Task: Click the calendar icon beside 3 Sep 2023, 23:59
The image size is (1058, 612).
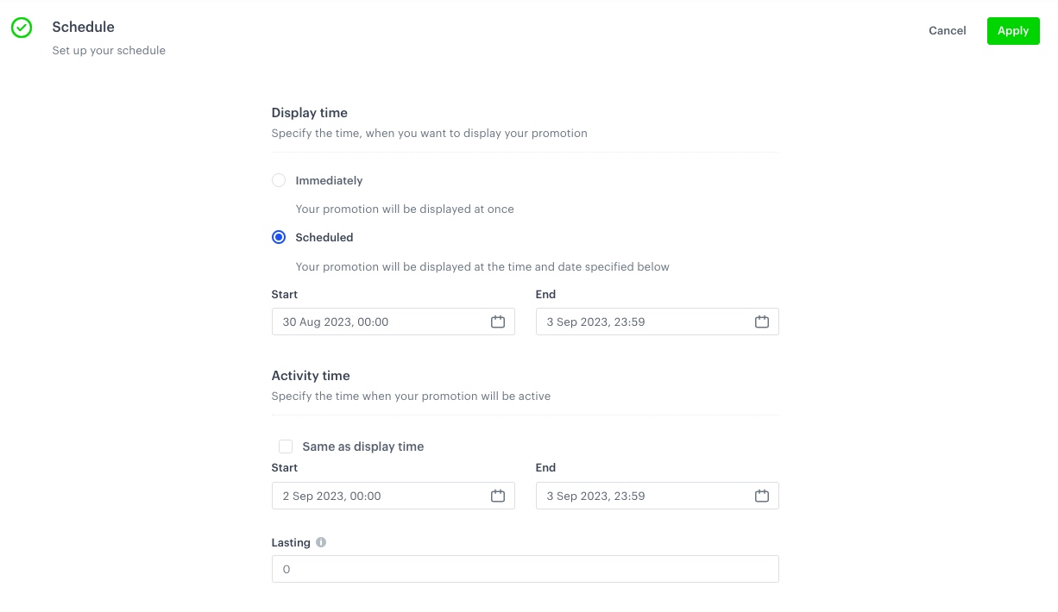Action: 762,322
